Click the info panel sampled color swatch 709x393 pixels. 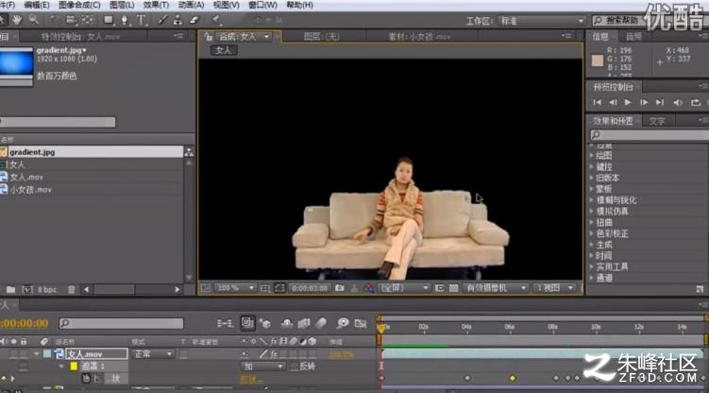(598, 60)
